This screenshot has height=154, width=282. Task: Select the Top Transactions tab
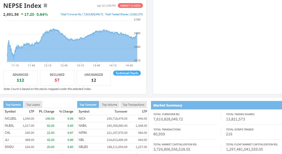coord(133,105)
